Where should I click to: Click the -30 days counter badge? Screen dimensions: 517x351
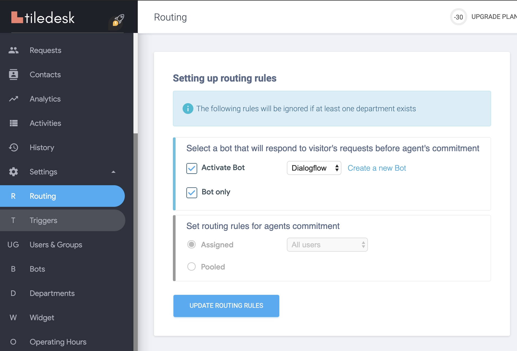(x=458, y=17)
